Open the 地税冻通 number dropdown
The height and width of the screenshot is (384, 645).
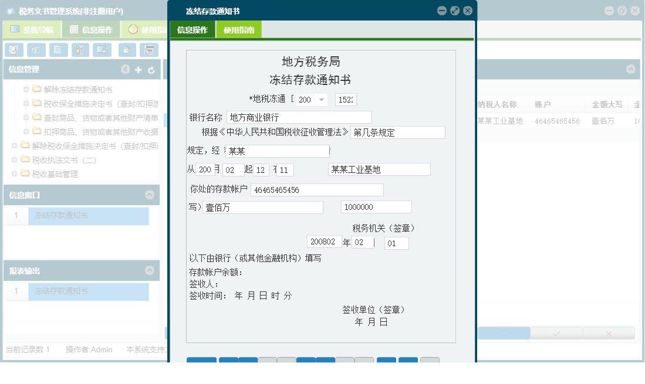click(321, 100)
